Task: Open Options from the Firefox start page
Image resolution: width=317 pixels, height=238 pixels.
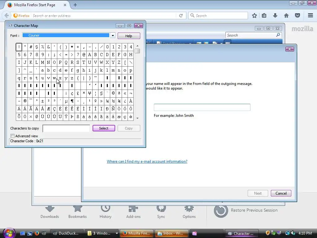Action: pyautogui.click(x=189, y=212)
